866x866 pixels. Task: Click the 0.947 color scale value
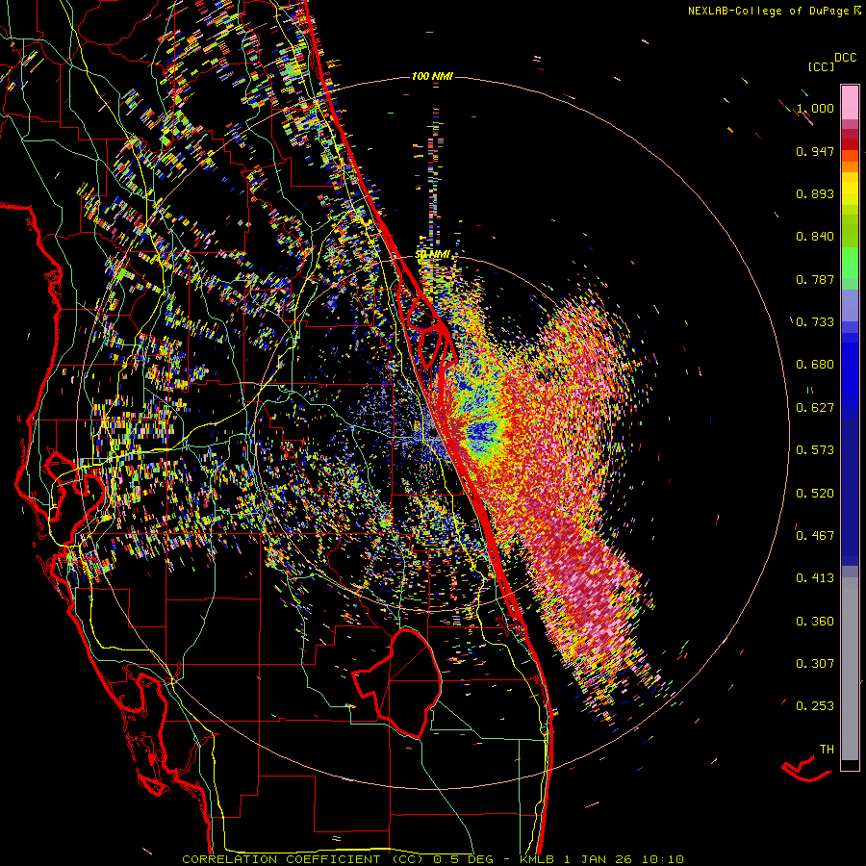pyautogui.click(x=815, y=151)
